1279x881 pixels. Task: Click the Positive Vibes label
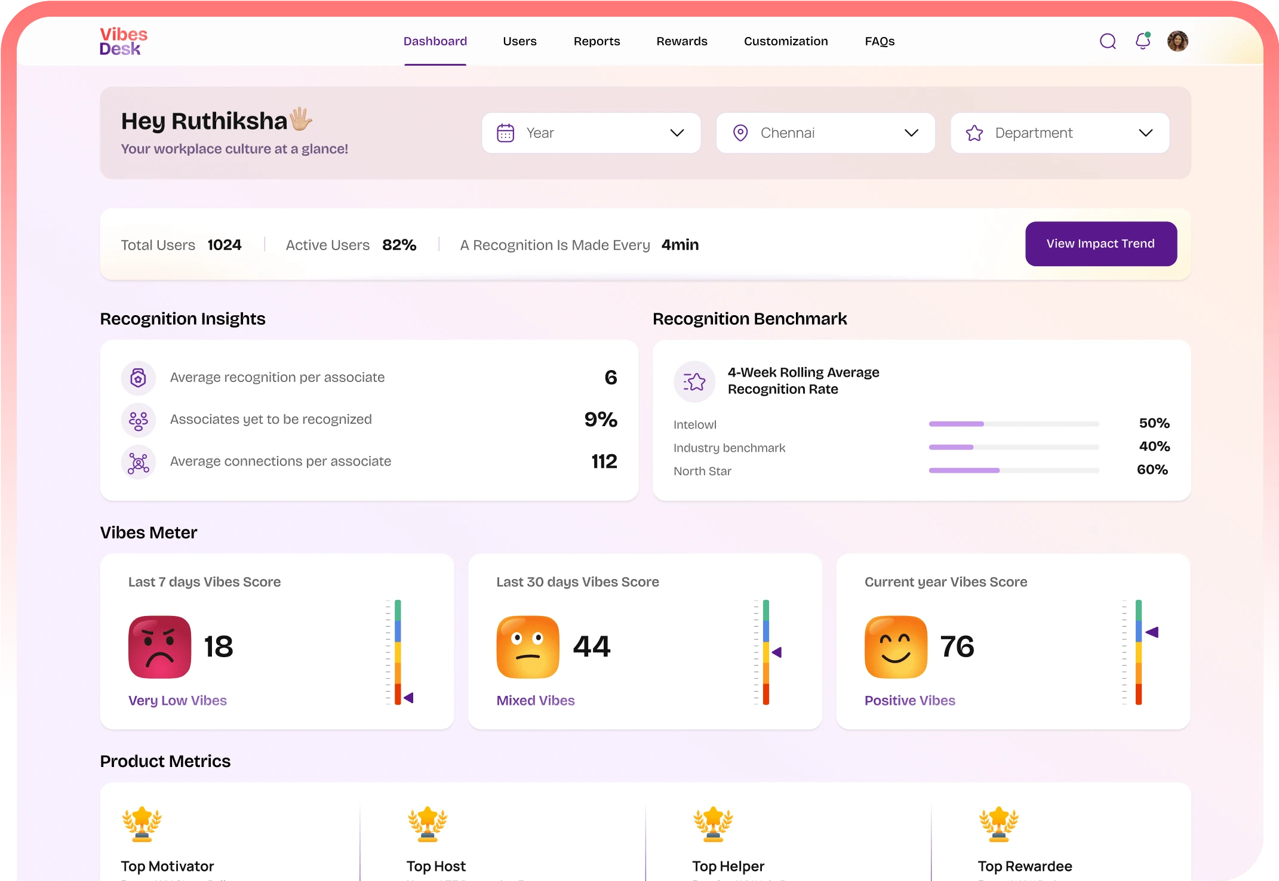(909, 701)
